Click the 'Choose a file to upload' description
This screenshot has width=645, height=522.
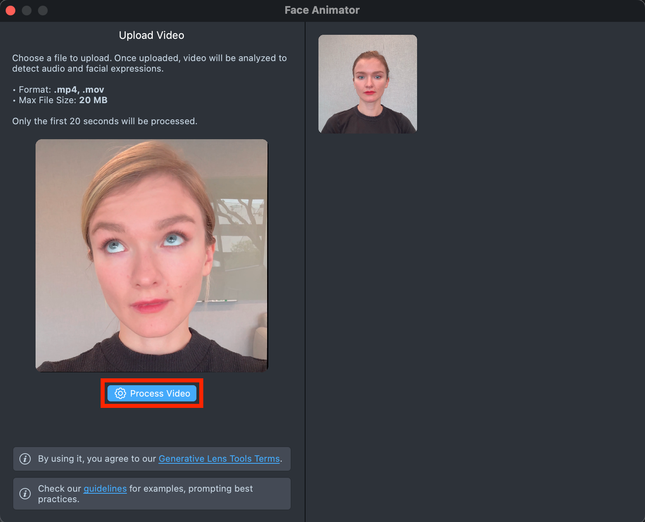[149, 63]
